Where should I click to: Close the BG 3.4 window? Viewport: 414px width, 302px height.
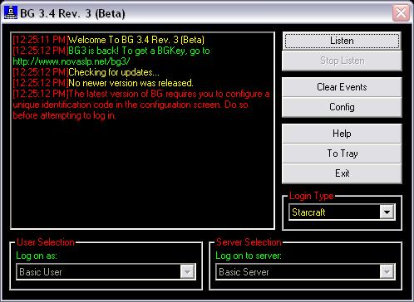pos(401,12)
